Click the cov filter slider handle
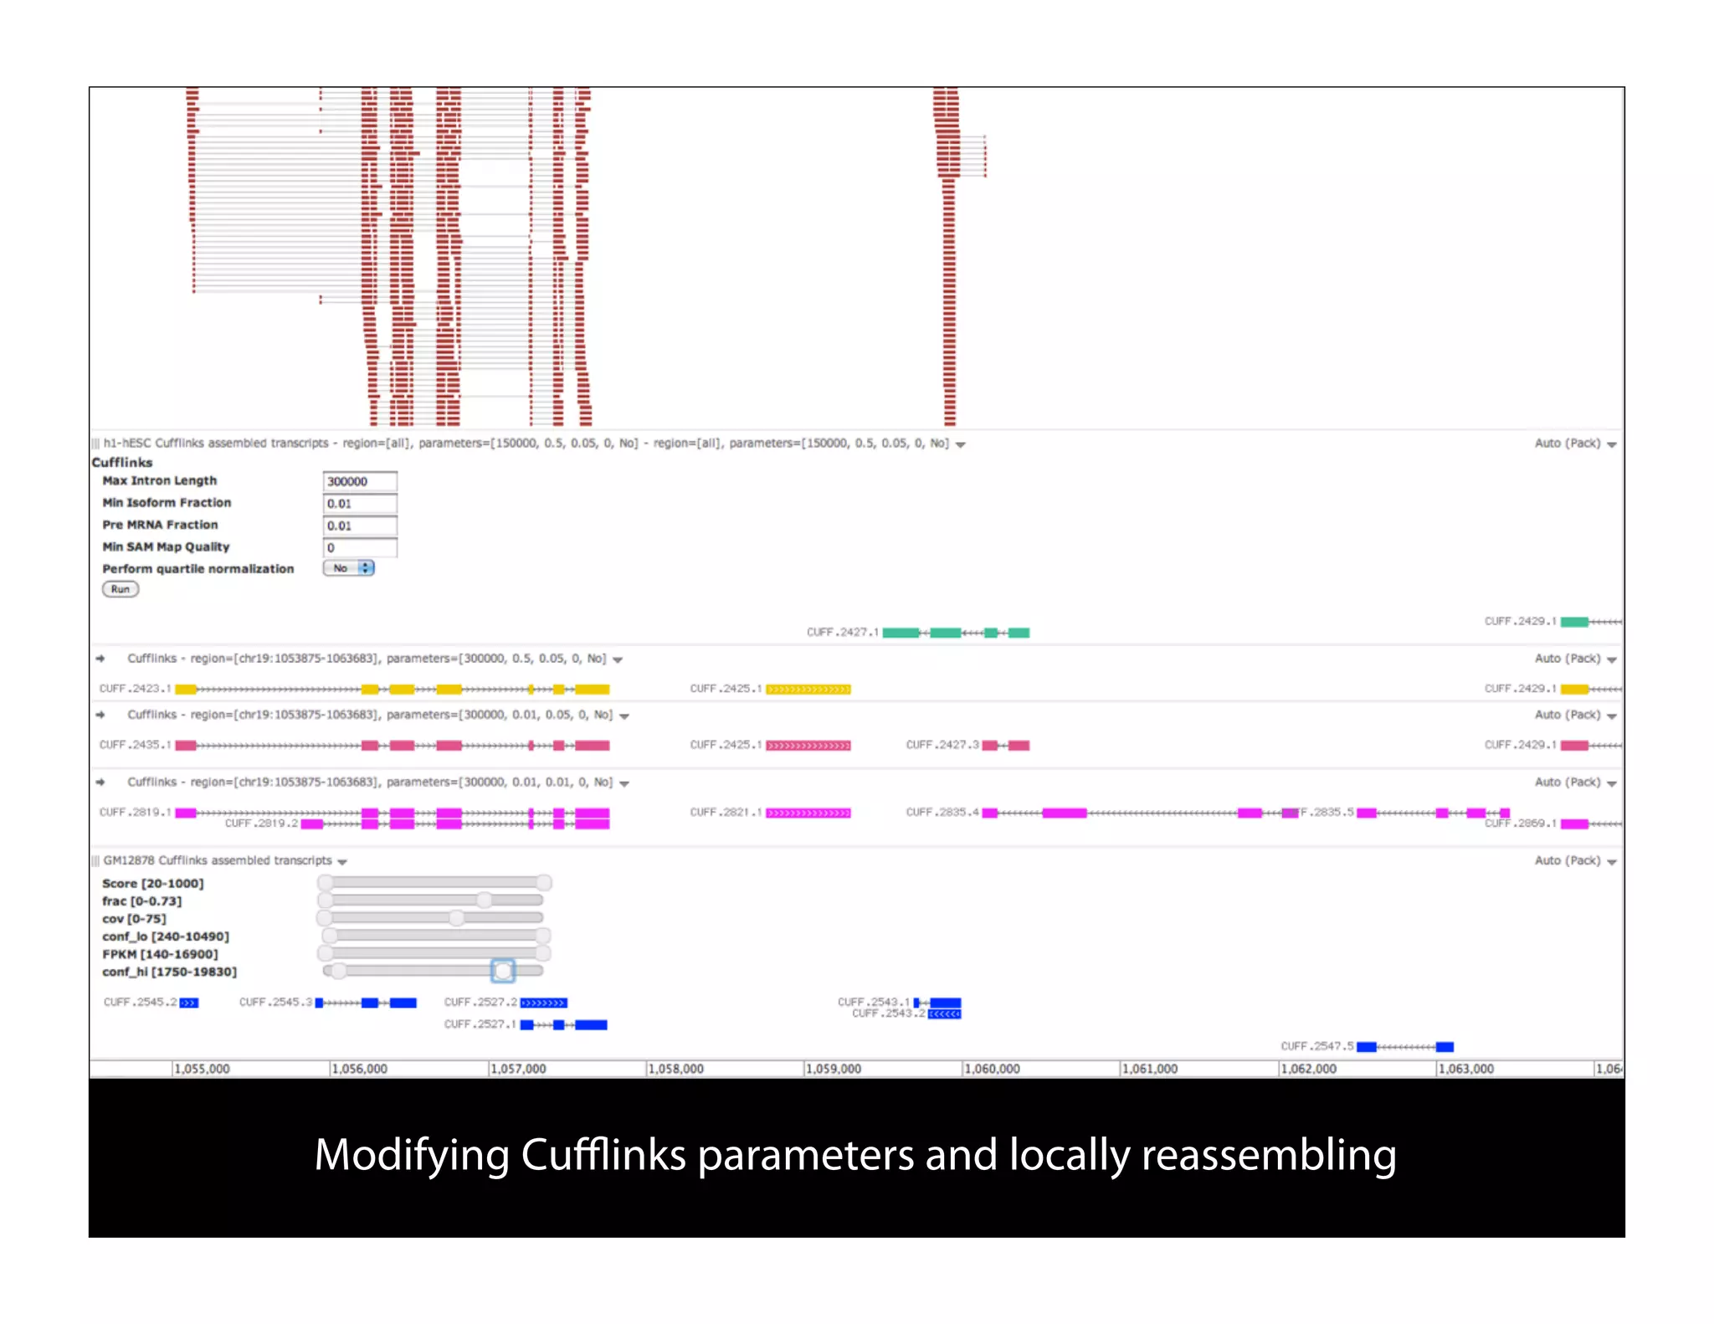Screen dimensions: 1714x1324 [456, 918]
